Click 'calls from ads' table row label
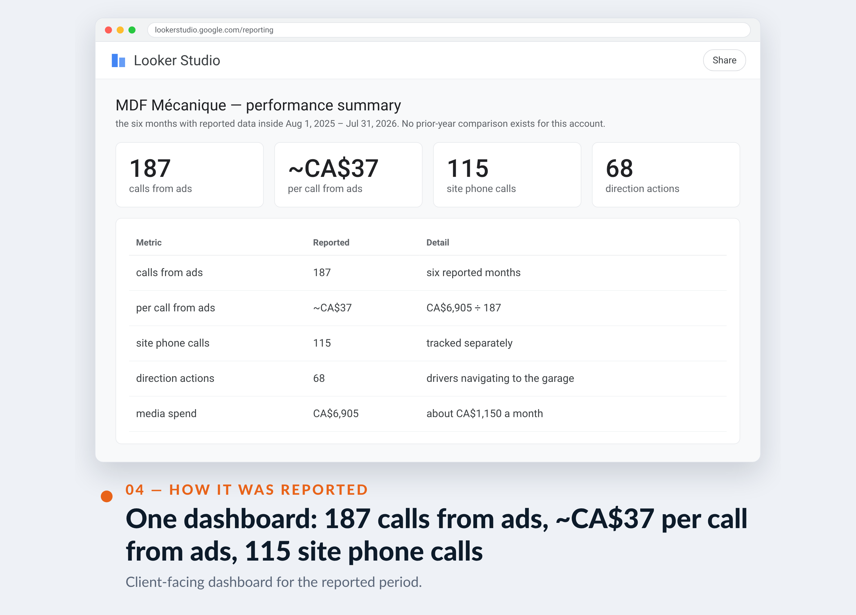Screen dimensions: 856x615 pyautogui.click(x=169, y=273)
